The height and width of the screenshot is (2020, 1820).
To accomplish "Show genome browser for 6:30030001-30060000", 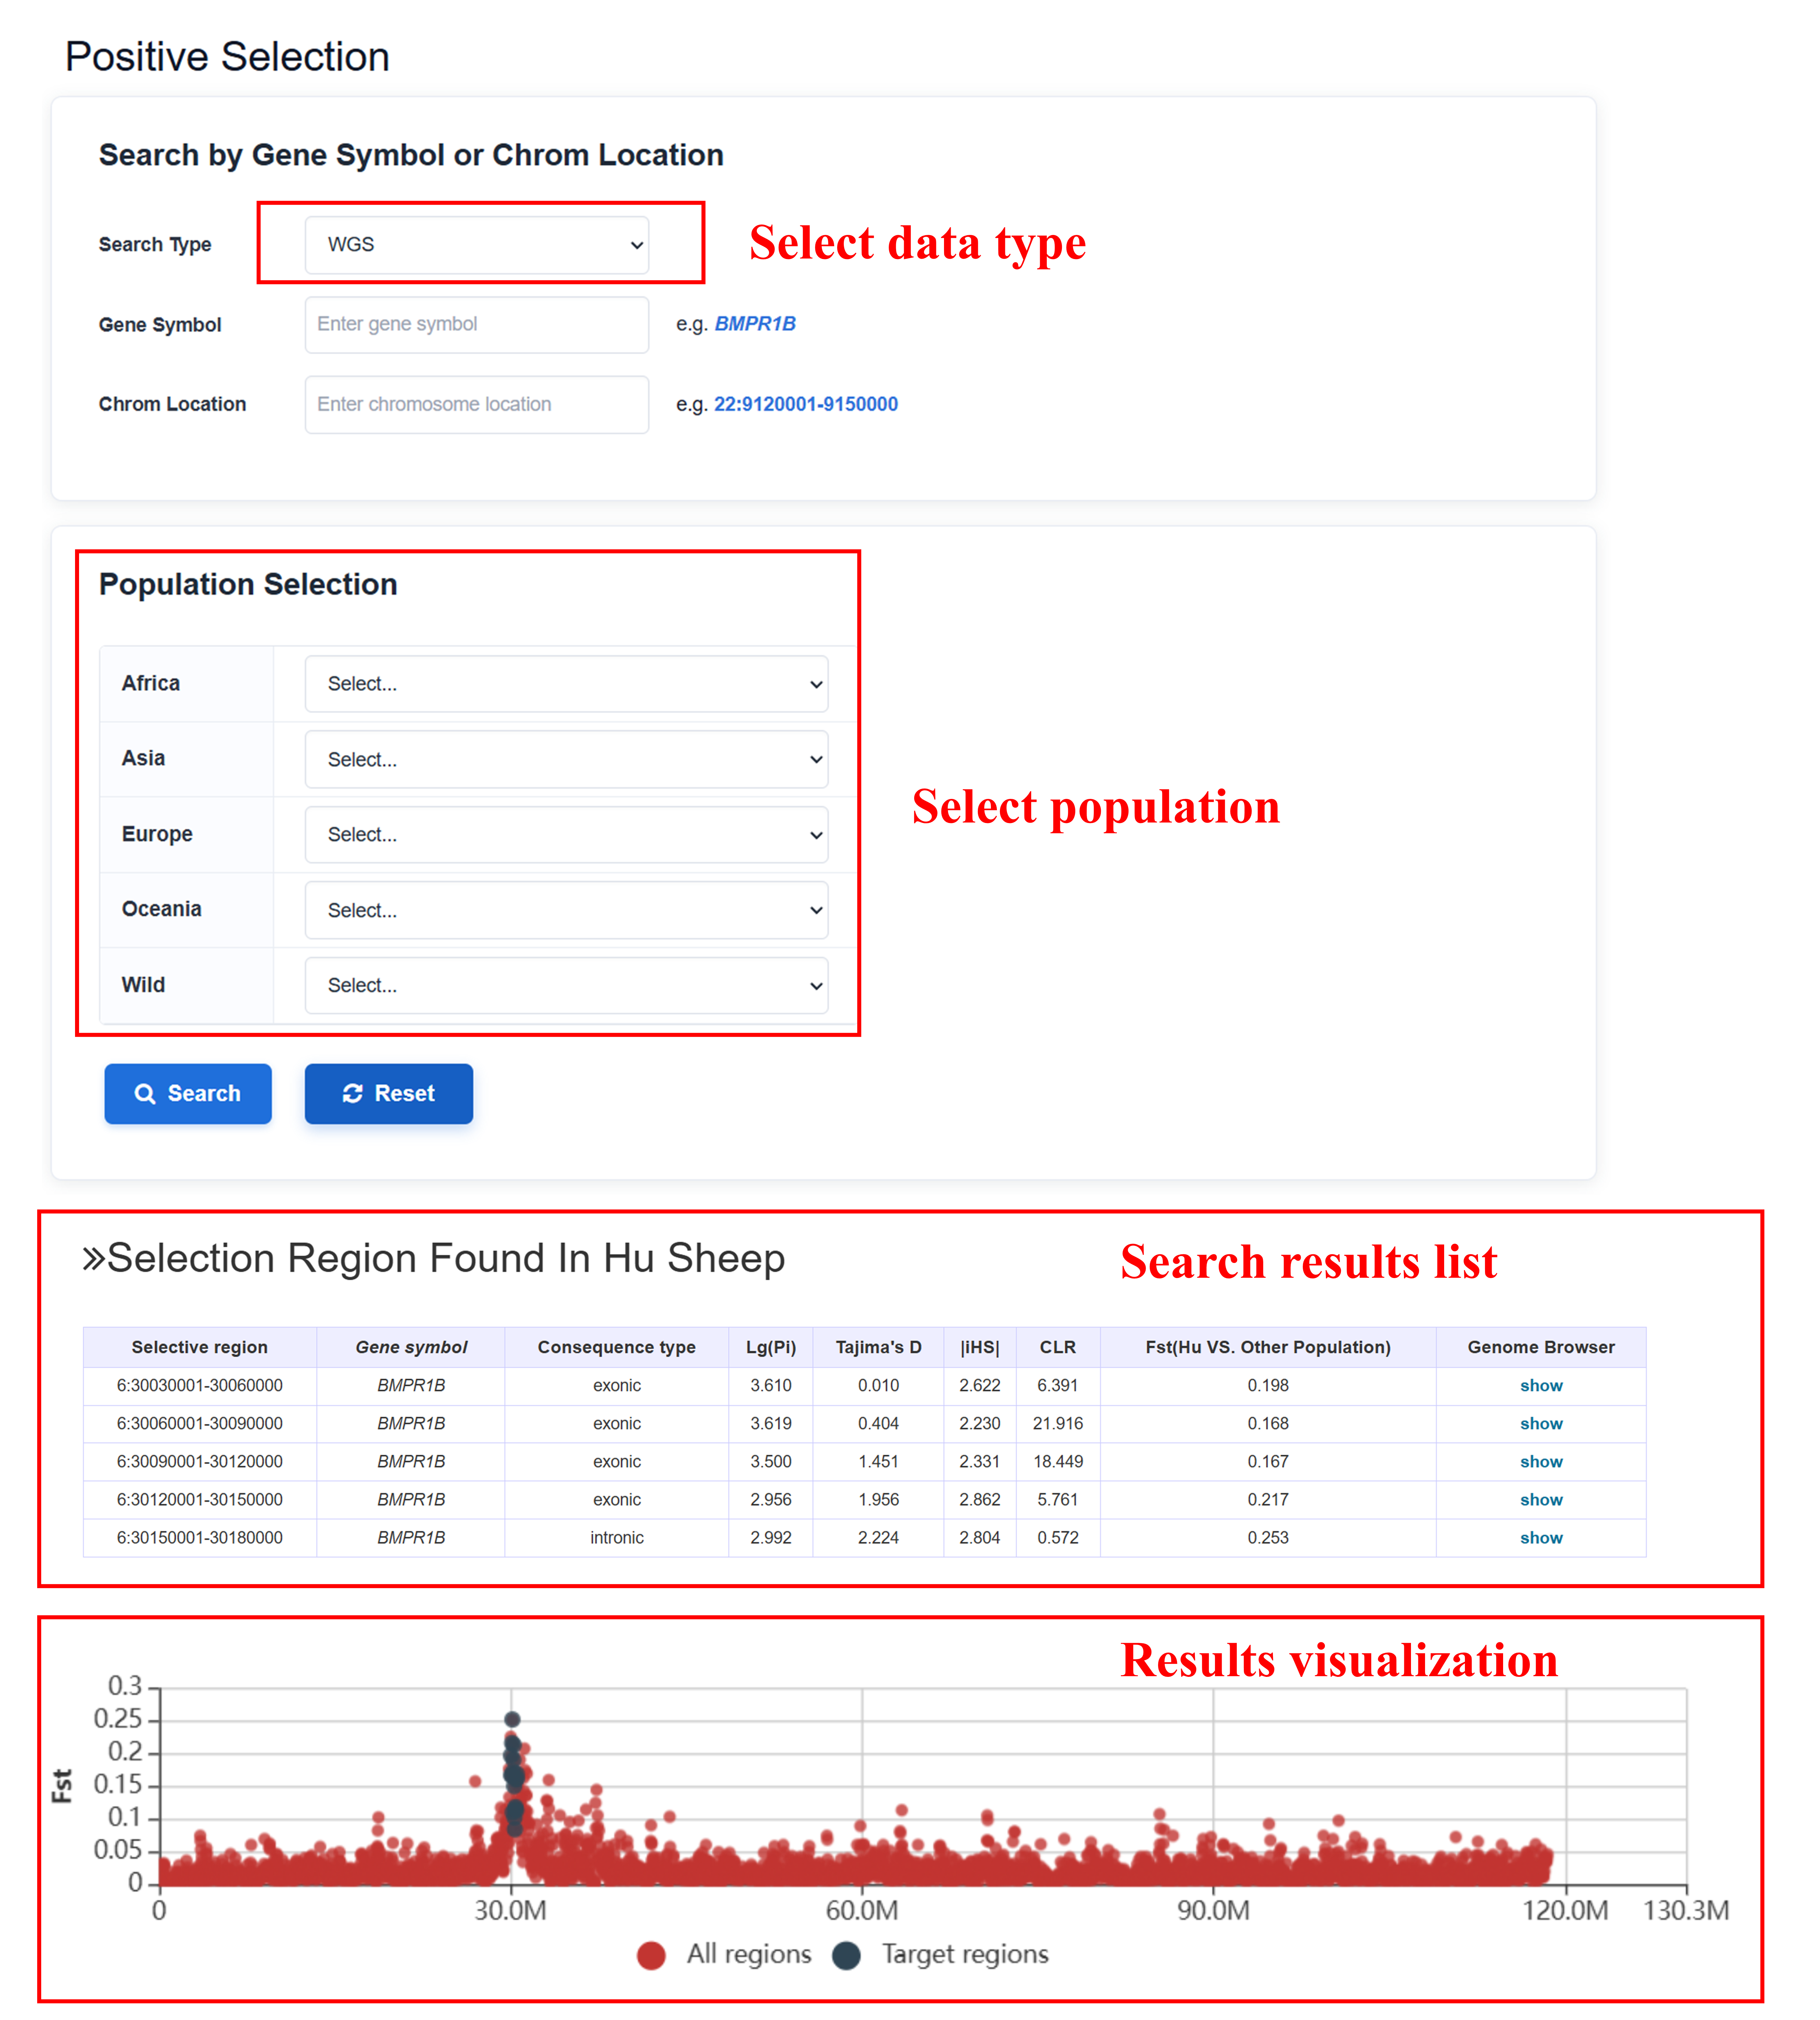I will pyautogui.click(x=1541, y=1386).
